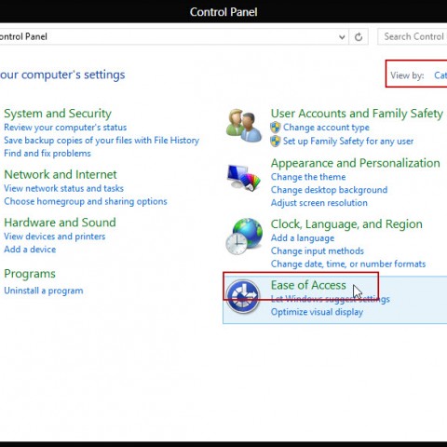Open Network and Internet category

coord(61,174)
